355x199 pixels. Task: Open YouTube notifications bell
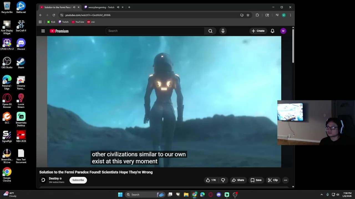pyautogui.click(x=272, y=31)
